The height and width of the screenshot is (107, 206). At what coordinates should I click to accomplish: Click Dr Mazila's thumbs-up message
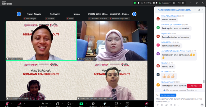pos(169,76)
